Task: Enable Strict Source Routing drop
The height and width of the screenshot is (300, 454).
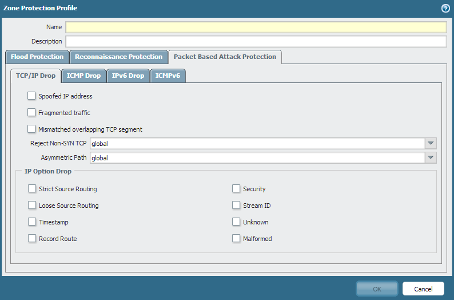Action: pyautogui.click(x=32, y=189)
